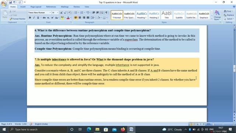This screenshot has height=133, width=236.
Task: Clear formatting icon
Action: [70, 13]
